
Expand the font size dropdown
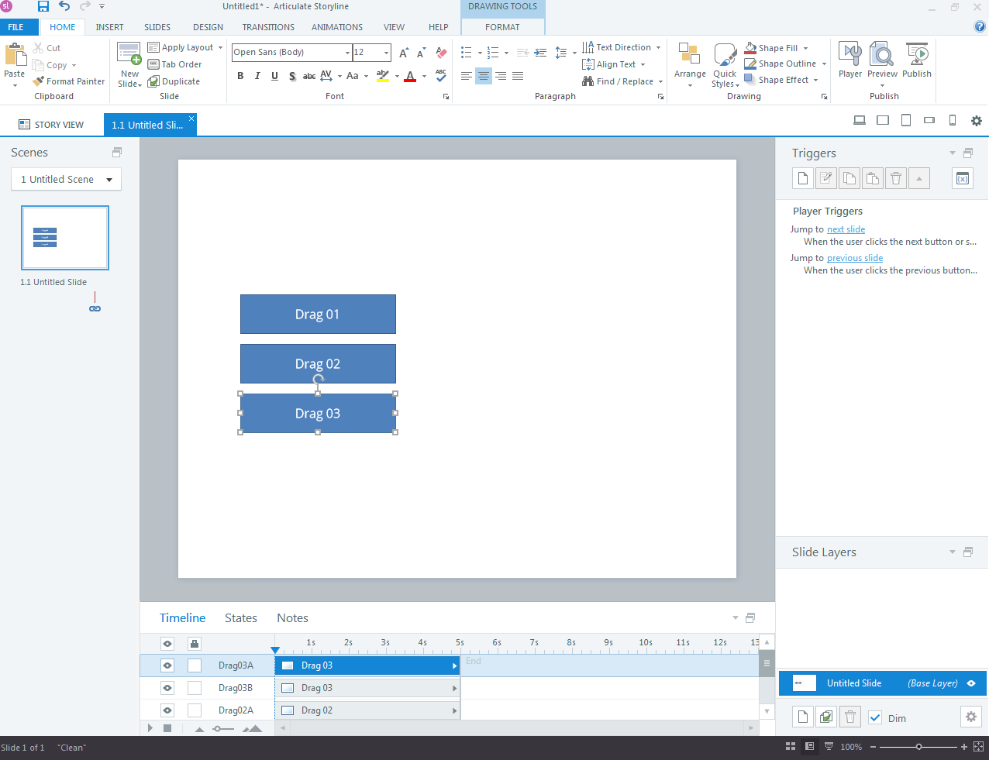(386, 53)
